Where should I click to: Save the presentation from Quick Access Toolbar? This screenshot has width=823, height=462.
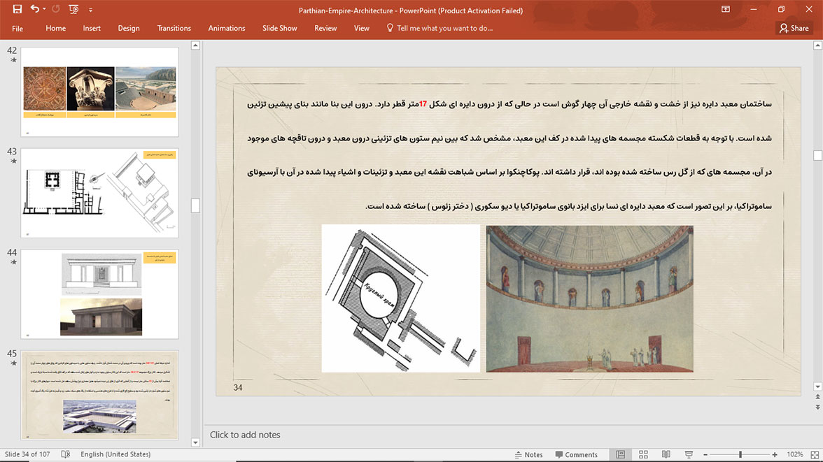[17, 10]
